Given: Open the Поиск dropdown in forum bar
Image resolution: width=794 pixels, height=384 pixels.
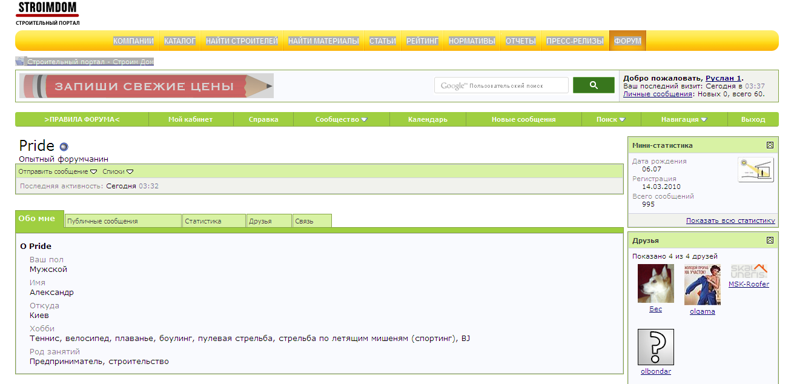Looking at the screenshot, I should click(610, 119).
